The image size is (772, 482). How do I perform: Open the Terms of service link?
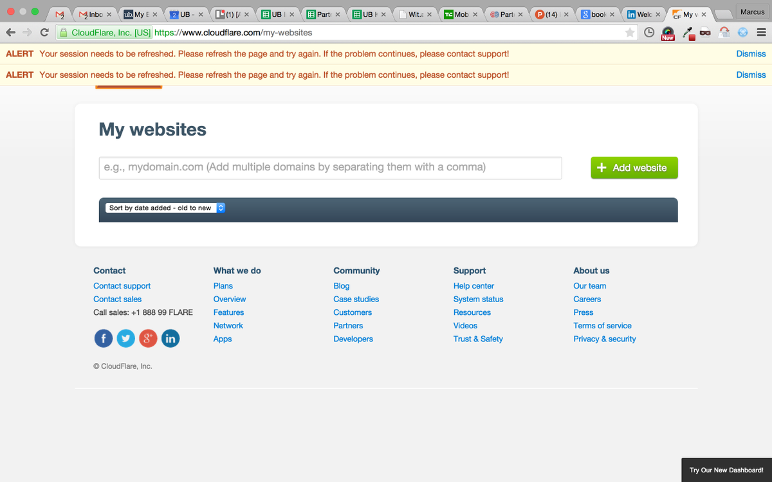(603, 326)
